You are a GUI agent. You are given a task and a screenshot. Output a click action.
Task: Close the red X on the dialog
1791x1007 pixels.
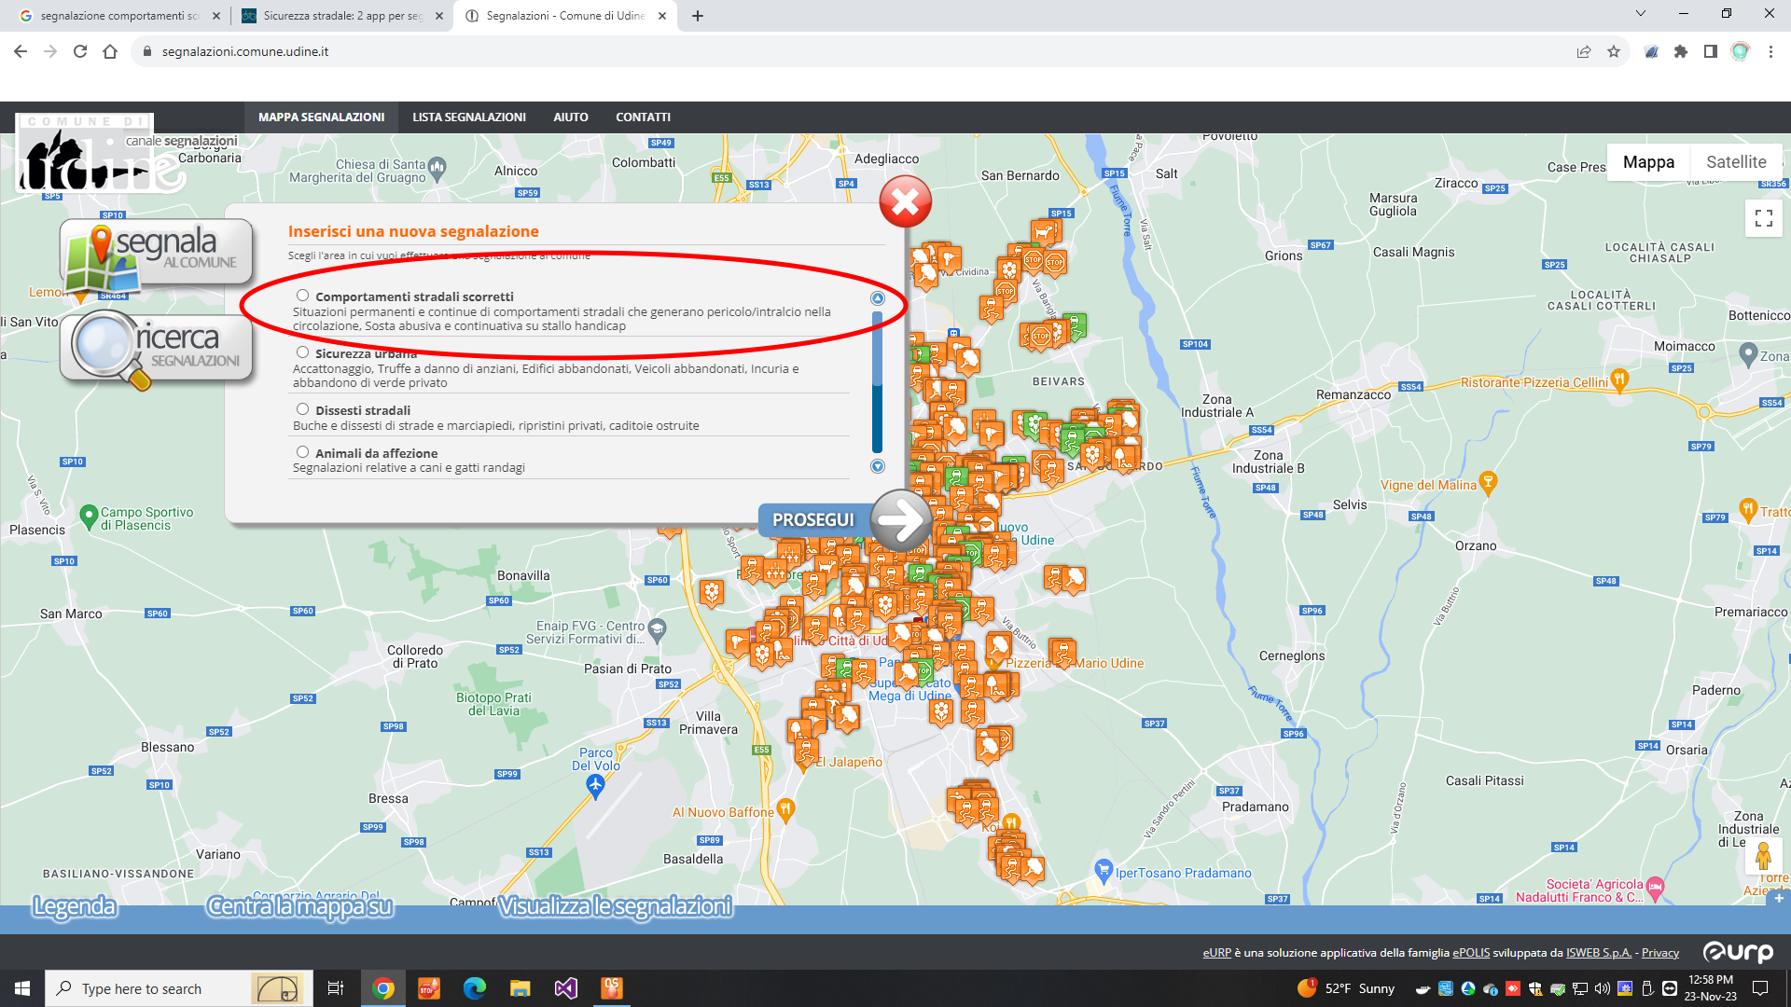905,200
